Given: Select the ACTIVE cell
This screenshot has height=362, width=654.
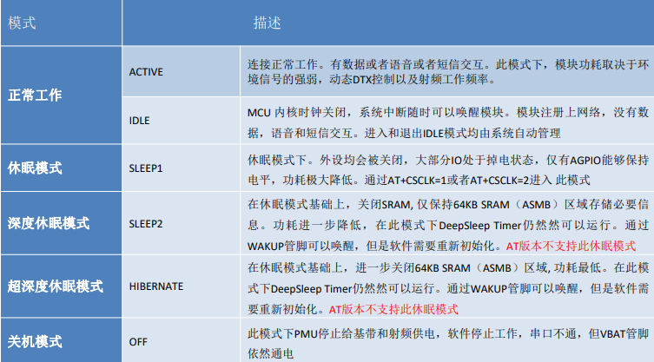Looking at the screenshot, I should click(x=181, y=72).
